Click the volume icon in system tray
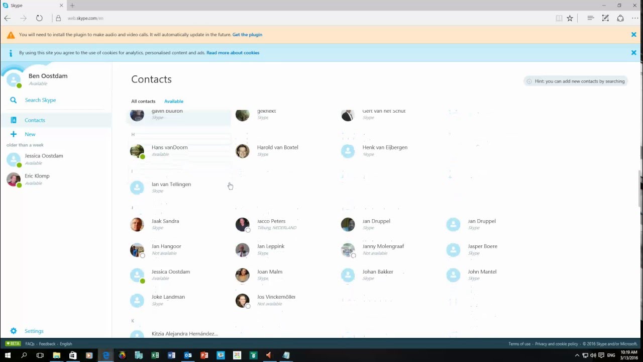This screenshot has height=362, width=643. point(593,355)
